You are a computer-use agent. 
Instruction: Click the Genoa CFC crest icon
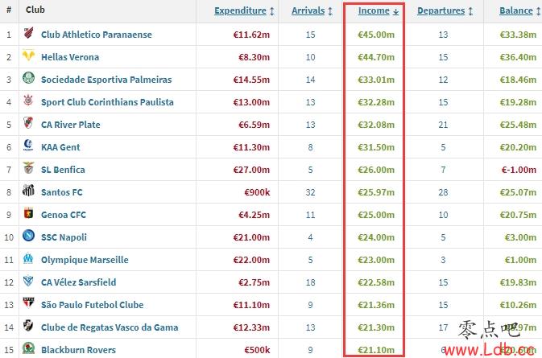tap(28, 215)
